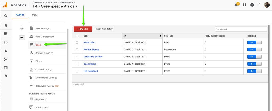Turn off recording for Action Alert
This screenshot has height=111, width=272.
[254, 42]
